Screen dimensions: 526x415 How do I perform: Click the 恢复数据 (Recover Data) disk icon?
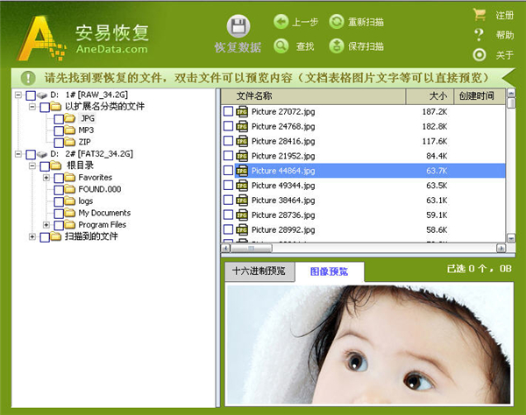tap(238, 27)
